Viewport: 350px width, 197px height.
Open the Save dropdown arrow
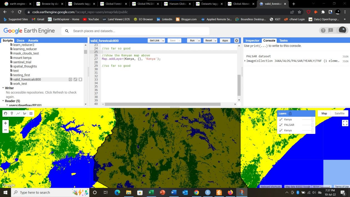point(179,41)
